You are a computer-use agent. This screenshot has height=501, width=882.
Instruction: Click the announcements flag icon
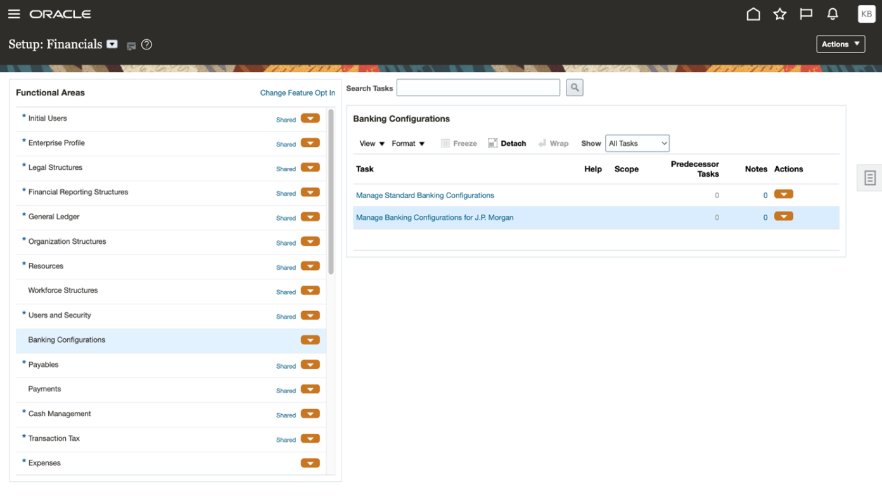click(x=806, y=13)
